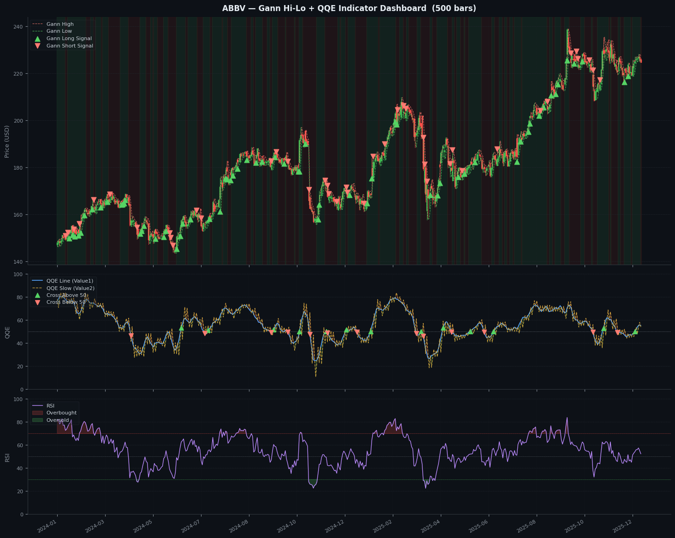Click the 'RSI' y-axis label
This screenshot has width=675, height=538.
pos(7,457)
